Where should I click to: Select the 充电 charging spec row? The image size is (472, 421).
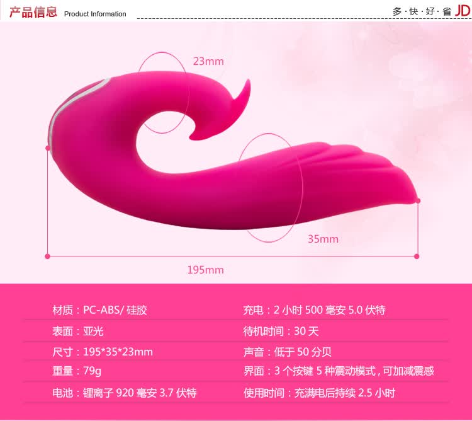tap(314, 310)
